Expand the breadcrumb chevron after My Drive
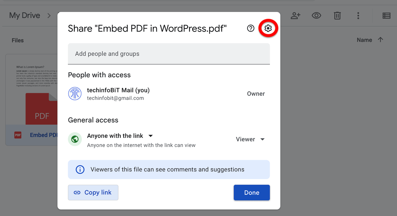This screenshot has height=216, width=397. point(49,16)
